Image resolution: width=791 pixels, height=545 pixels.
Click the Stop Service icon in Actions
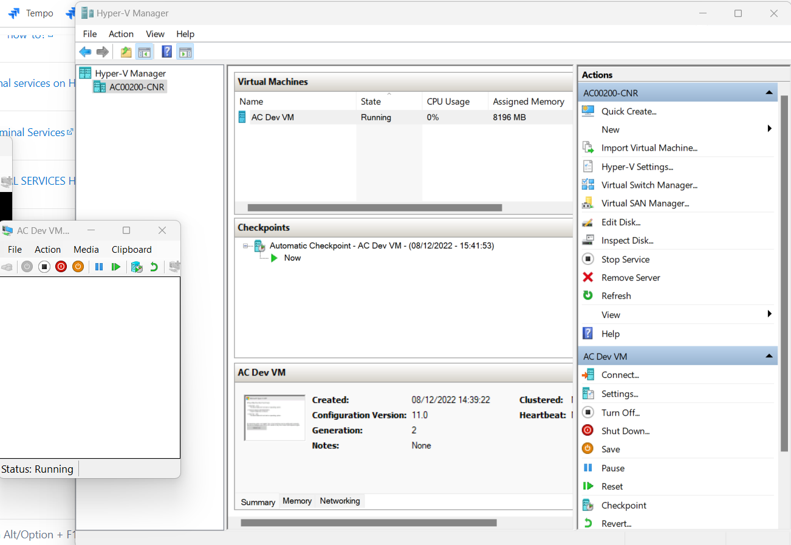click(587, 259)
